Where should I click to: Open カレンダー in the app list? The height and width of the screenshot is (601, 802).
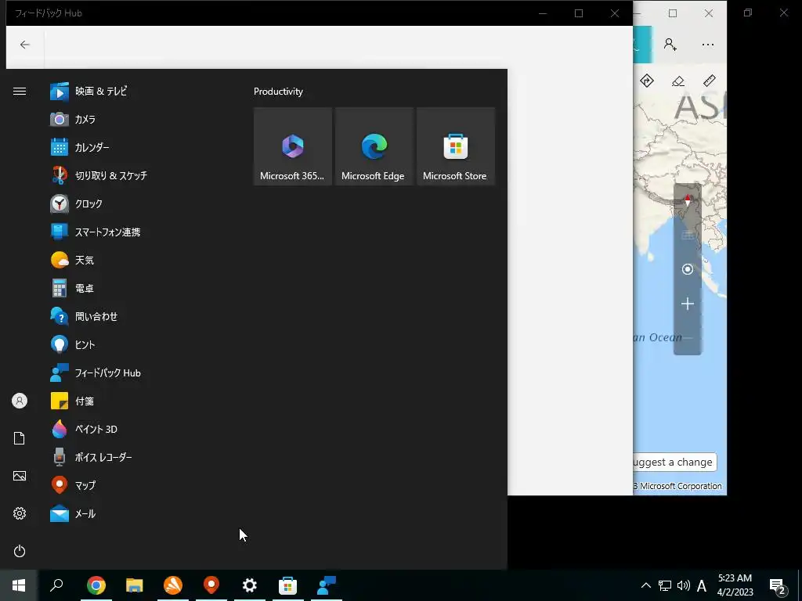[138, 148]
